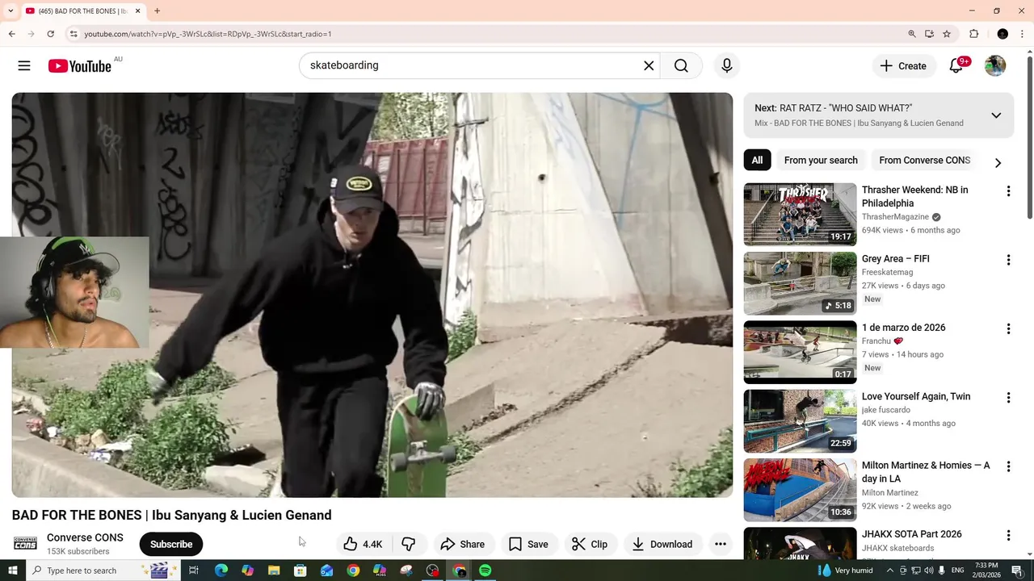This screenshot has width=1034, height=581.
Task: Open options menu for Love Yourself Again
Action: tap(1008, 398)
